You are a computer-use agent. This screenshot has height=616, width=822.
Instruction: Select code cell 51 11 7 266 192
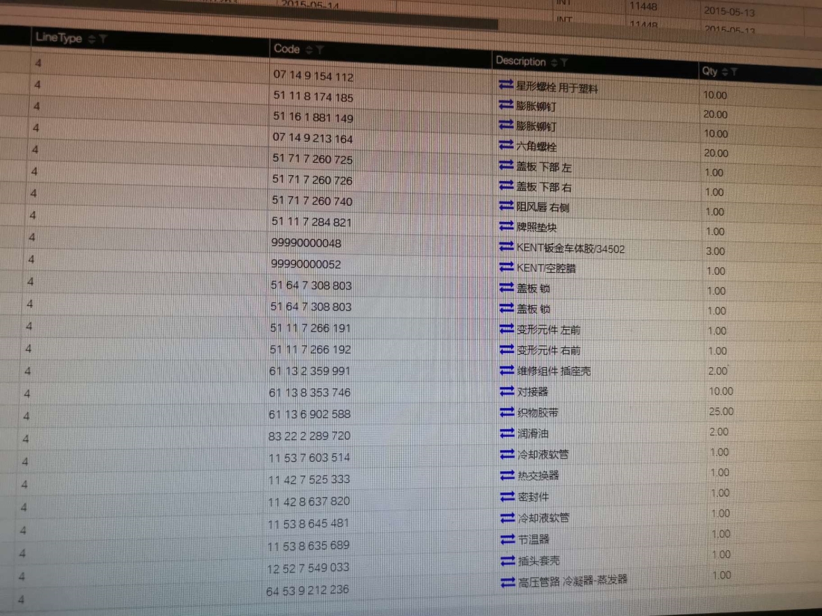[310, 350]
